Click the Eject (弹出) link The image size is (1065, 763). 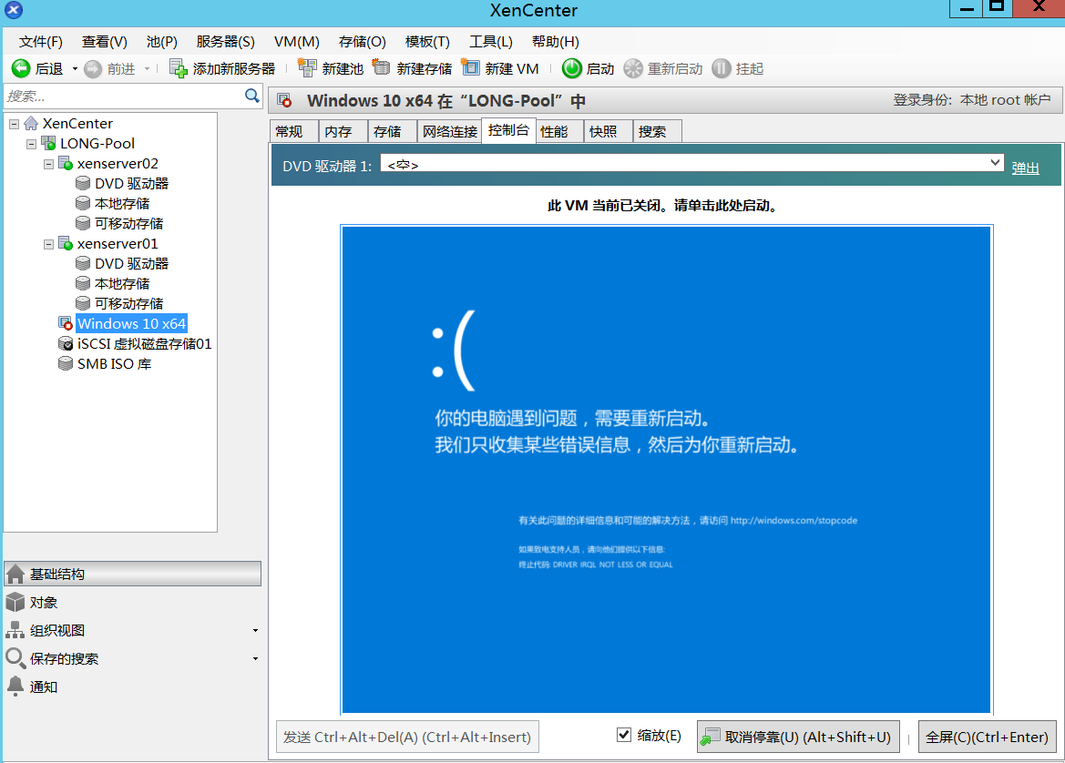pyautogui.click(x=1025, y=168)
